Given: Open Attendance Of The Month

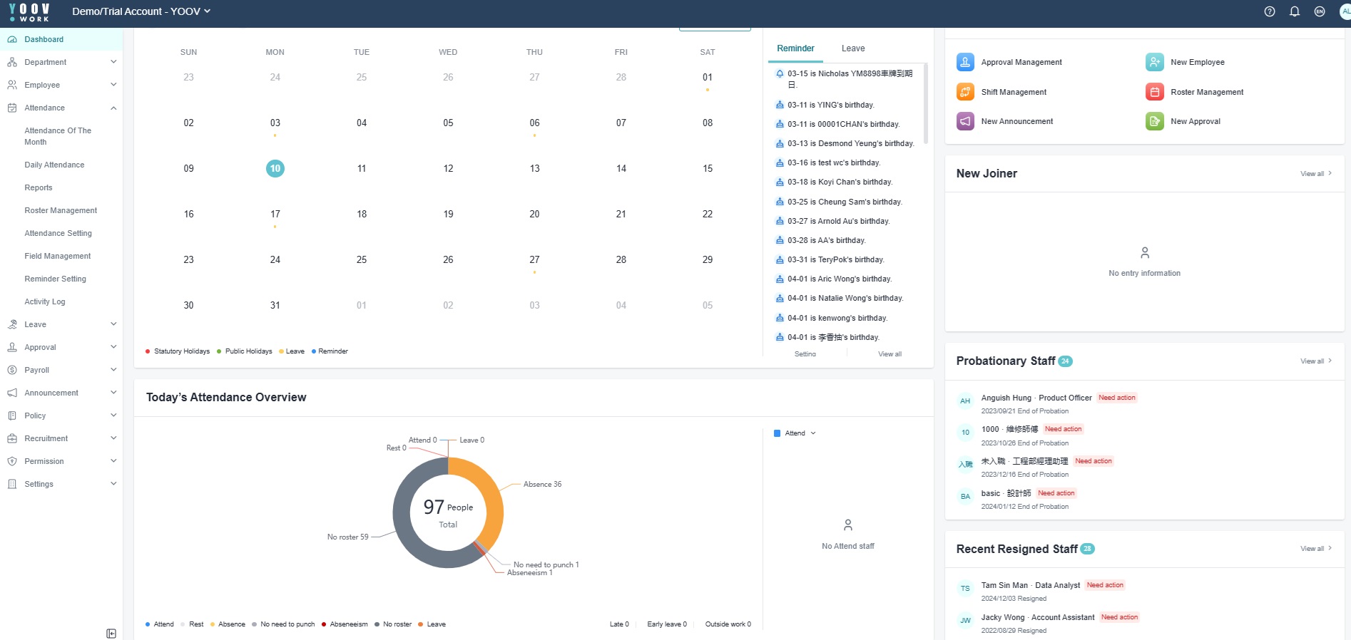Looking at the screenshot, I should coord(58,136).
